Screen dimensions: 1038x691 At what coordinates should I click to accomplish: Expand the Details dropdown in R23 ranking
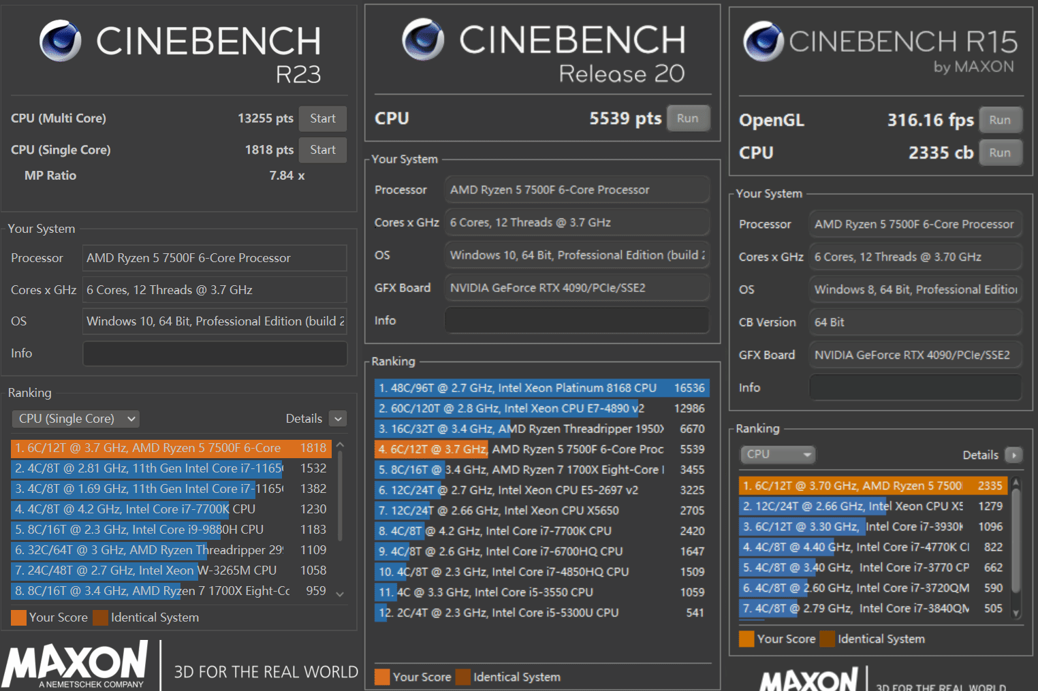pos(338,419)
